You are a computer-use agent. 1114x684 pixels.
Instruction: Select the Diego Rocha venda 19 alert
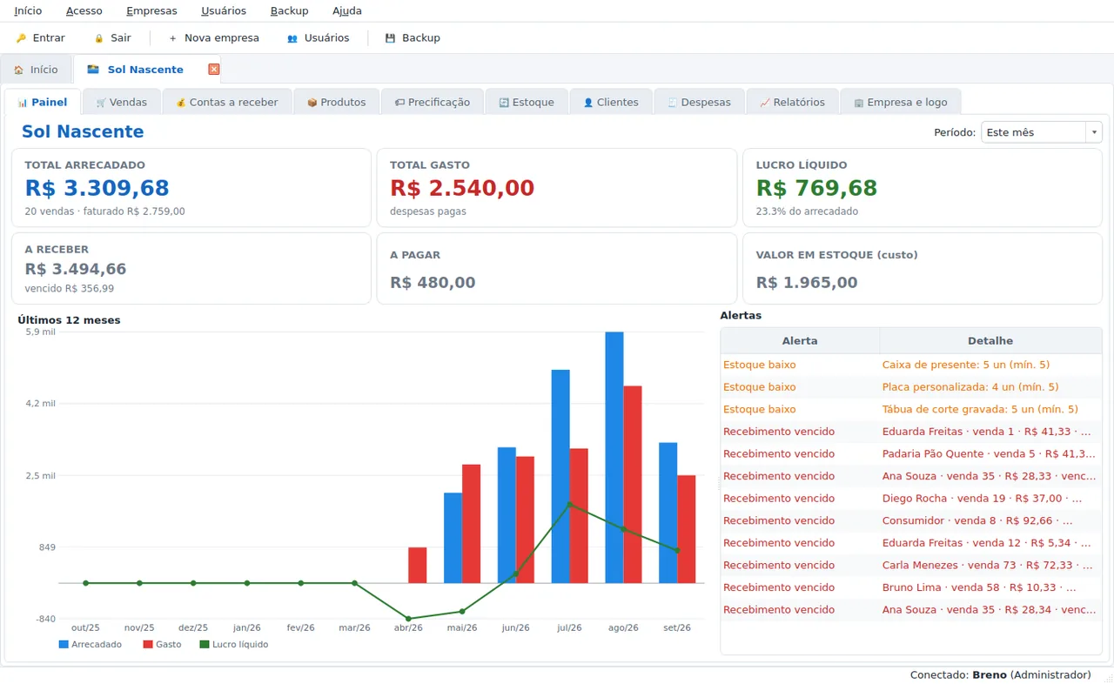pyautogui.click(x=911, y=499)
